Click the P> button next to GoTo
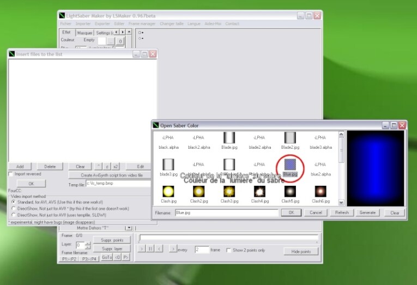This screenshot has width=417, height=285. coord(126,257)
